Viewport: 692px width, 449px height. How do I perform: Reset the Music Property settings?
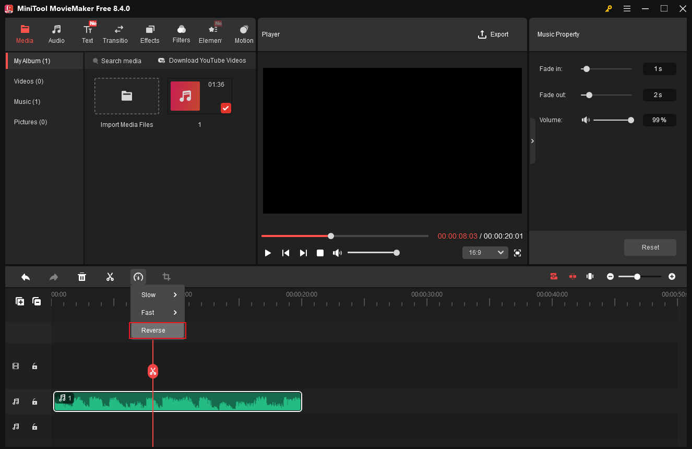click(650, 247)
